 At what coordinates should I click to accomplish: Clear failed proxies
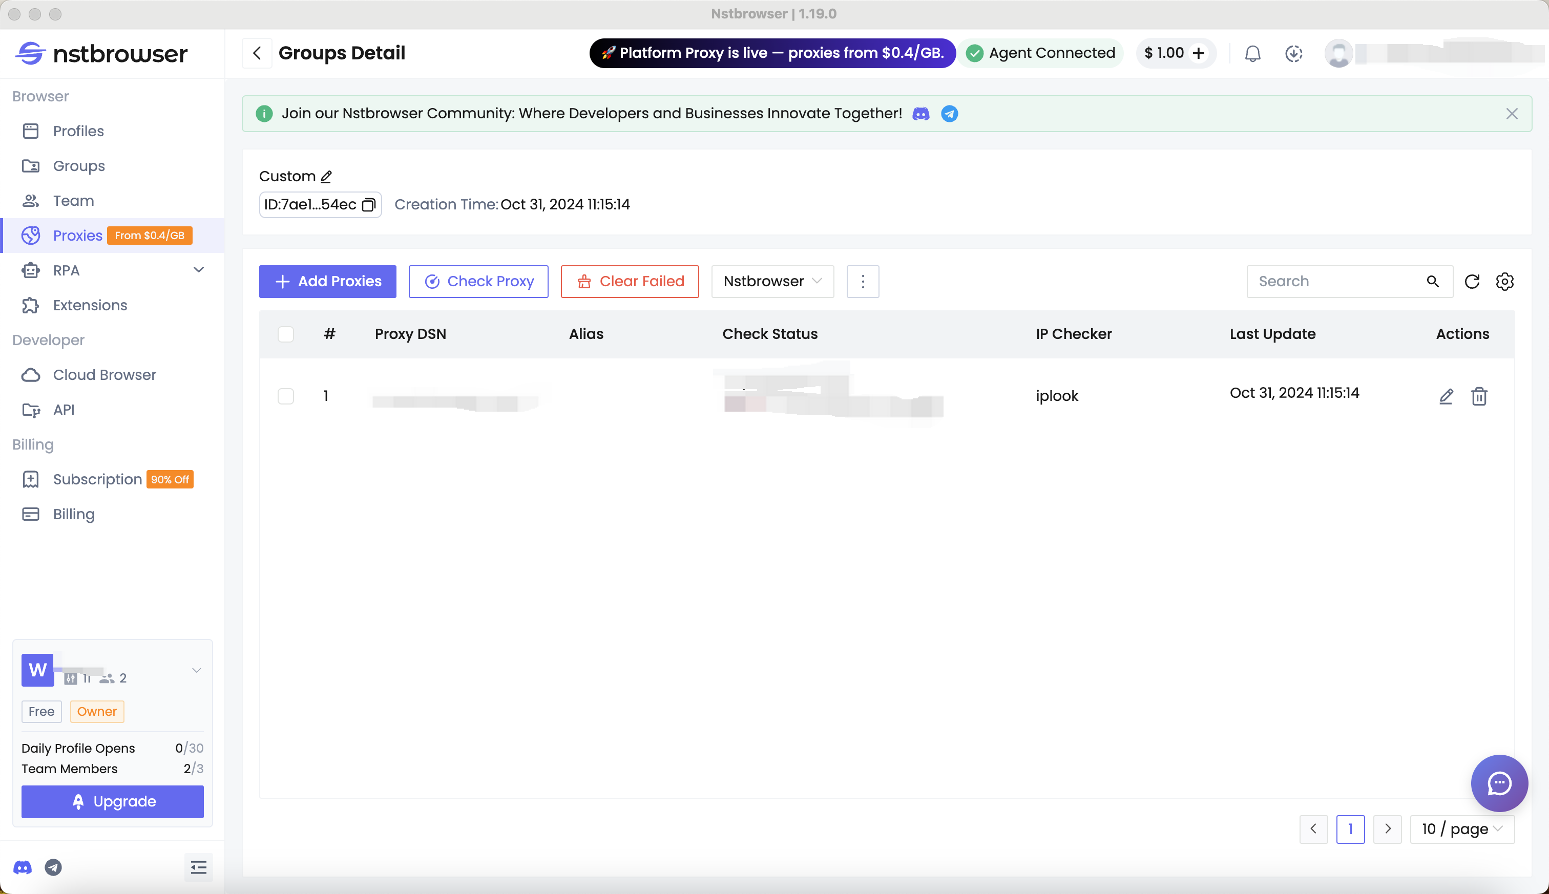[x=629, y=281]
